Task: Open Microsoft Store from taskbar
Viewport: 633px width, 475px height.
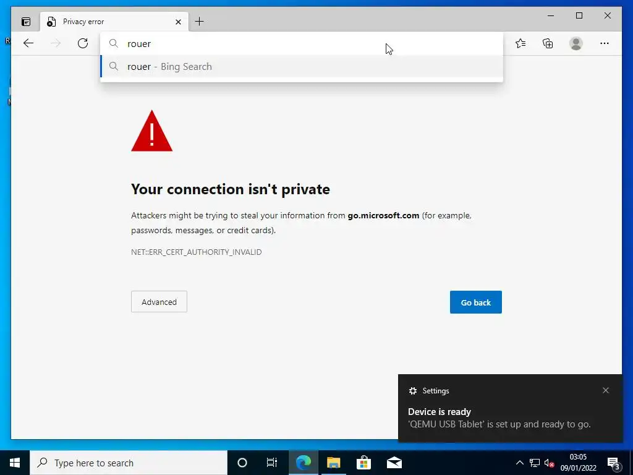Action: 363,463
